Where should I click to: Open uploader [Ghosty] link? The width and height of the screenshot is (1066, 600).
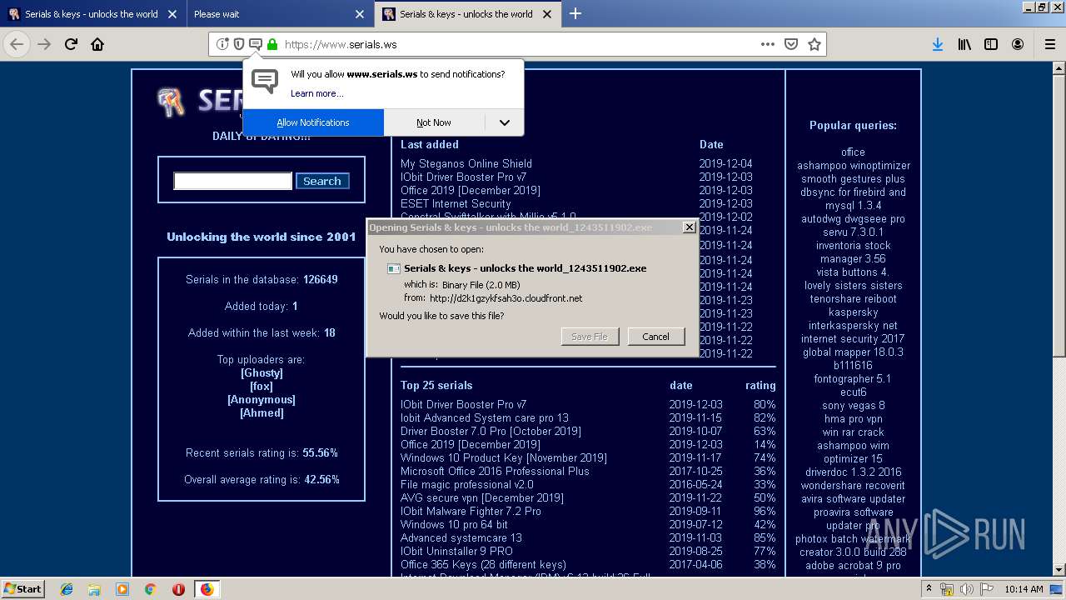[x=262, y=372]
